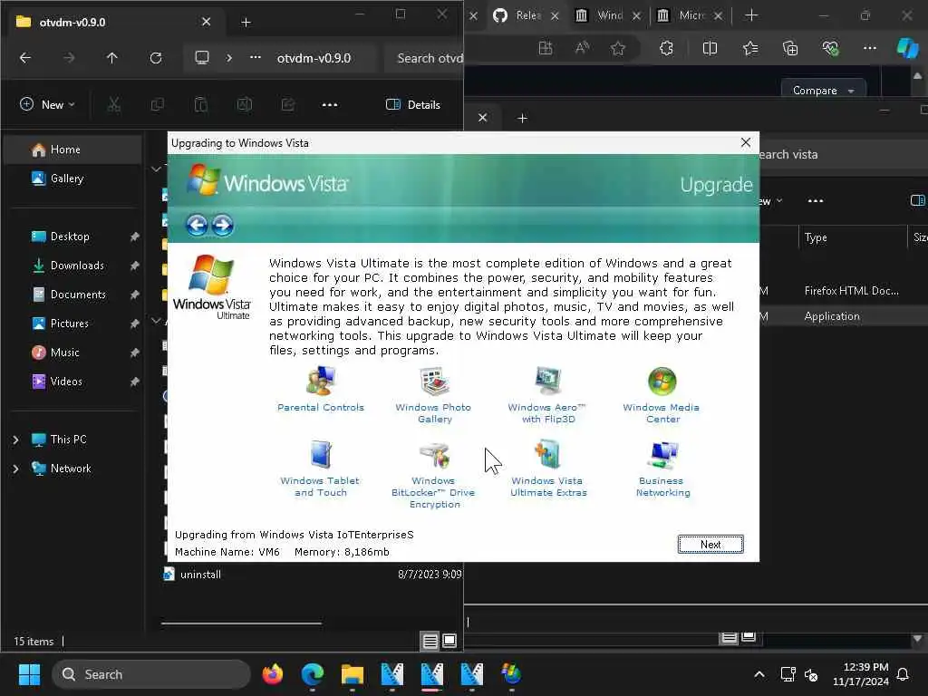The image size is (928, 696).
Task: Open Microsoft Edge from the taskbar
Action: click(313, 674)
